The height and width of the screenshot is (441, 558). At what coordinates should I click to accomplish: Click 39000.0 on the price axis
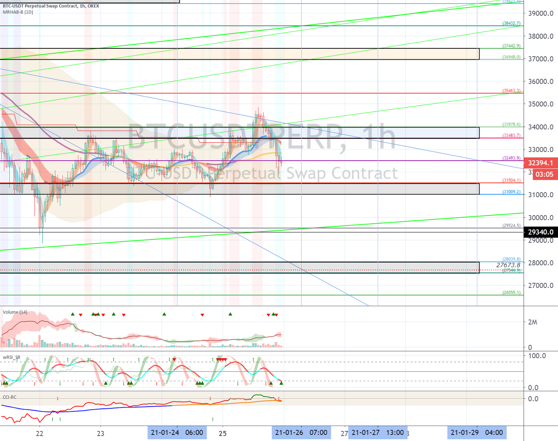(x=541, y=13)
